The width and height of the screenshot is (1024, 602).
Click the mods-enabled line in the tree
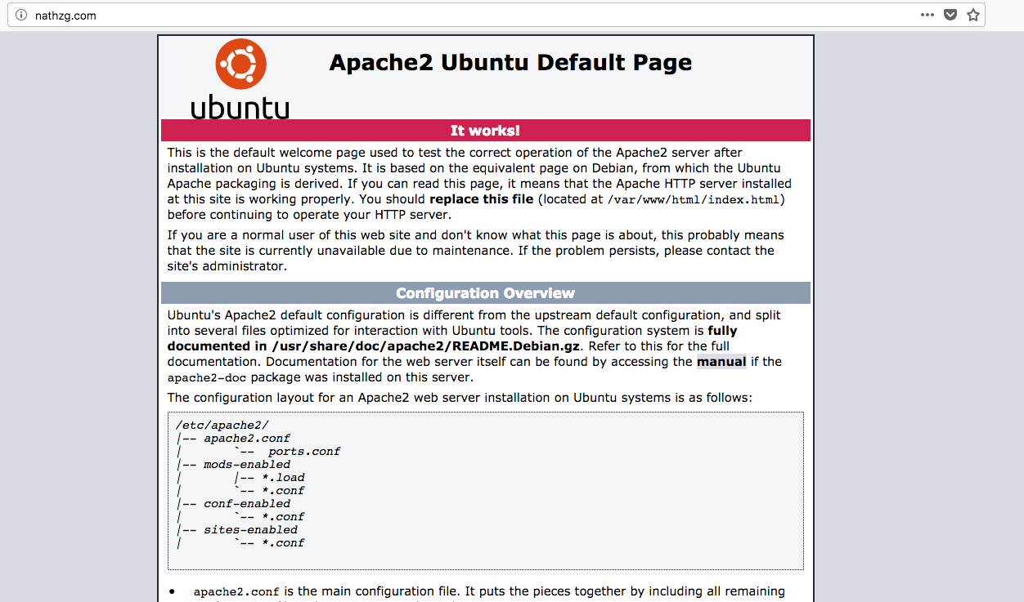coord(247,464)
